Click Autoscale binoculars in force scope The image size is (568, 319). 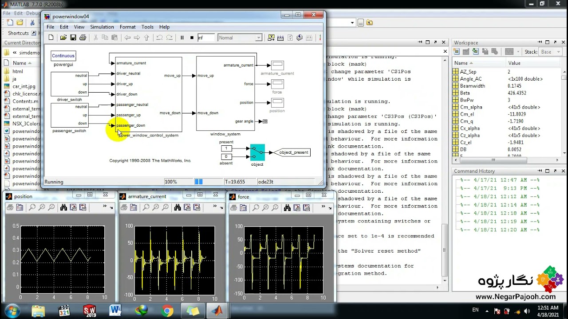tap(287, 207)
